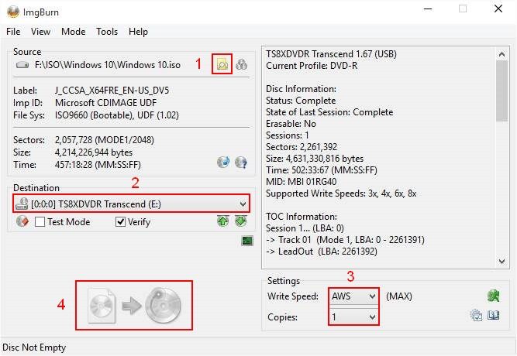Click the LeadOut (LBA: 2261392) line
The height and width of the screenshot is (356, 517).
322,252
